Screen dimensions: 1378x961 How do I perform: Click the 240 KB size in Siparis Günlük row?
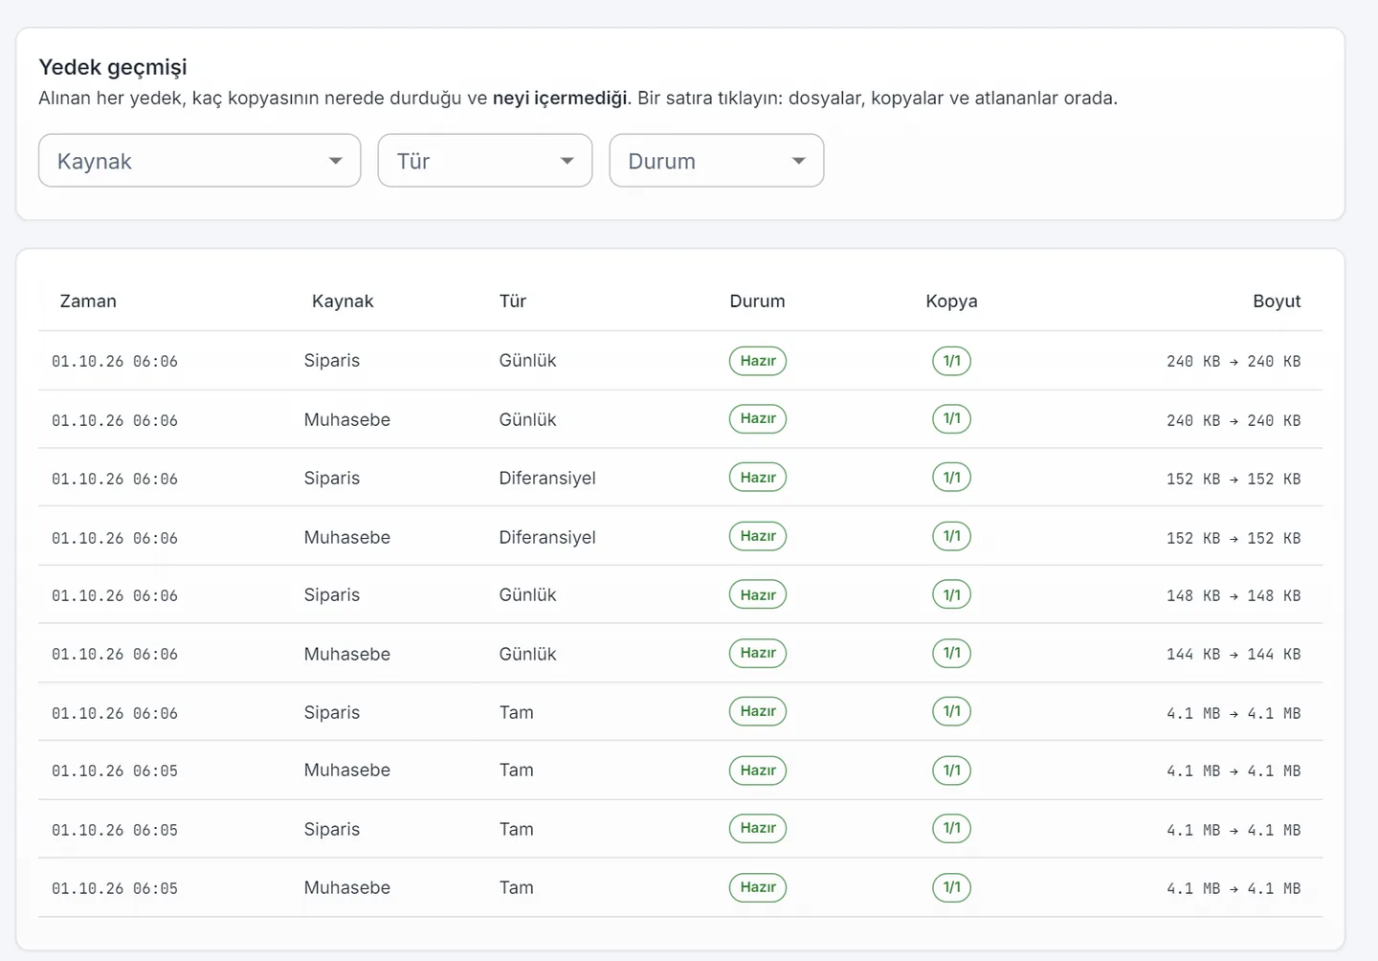[x=1234, y=361]
